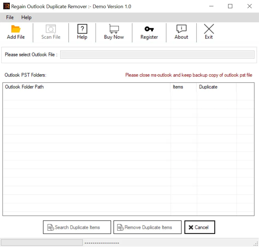Click the Cancel button
Screen dimensions: 259x247
[199, 227]
